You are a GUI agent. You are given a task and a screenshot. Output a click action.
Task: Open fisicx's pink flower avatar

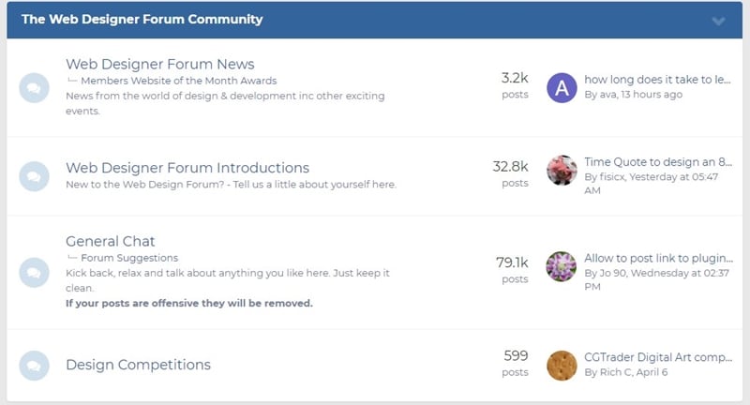pos(561,170)
